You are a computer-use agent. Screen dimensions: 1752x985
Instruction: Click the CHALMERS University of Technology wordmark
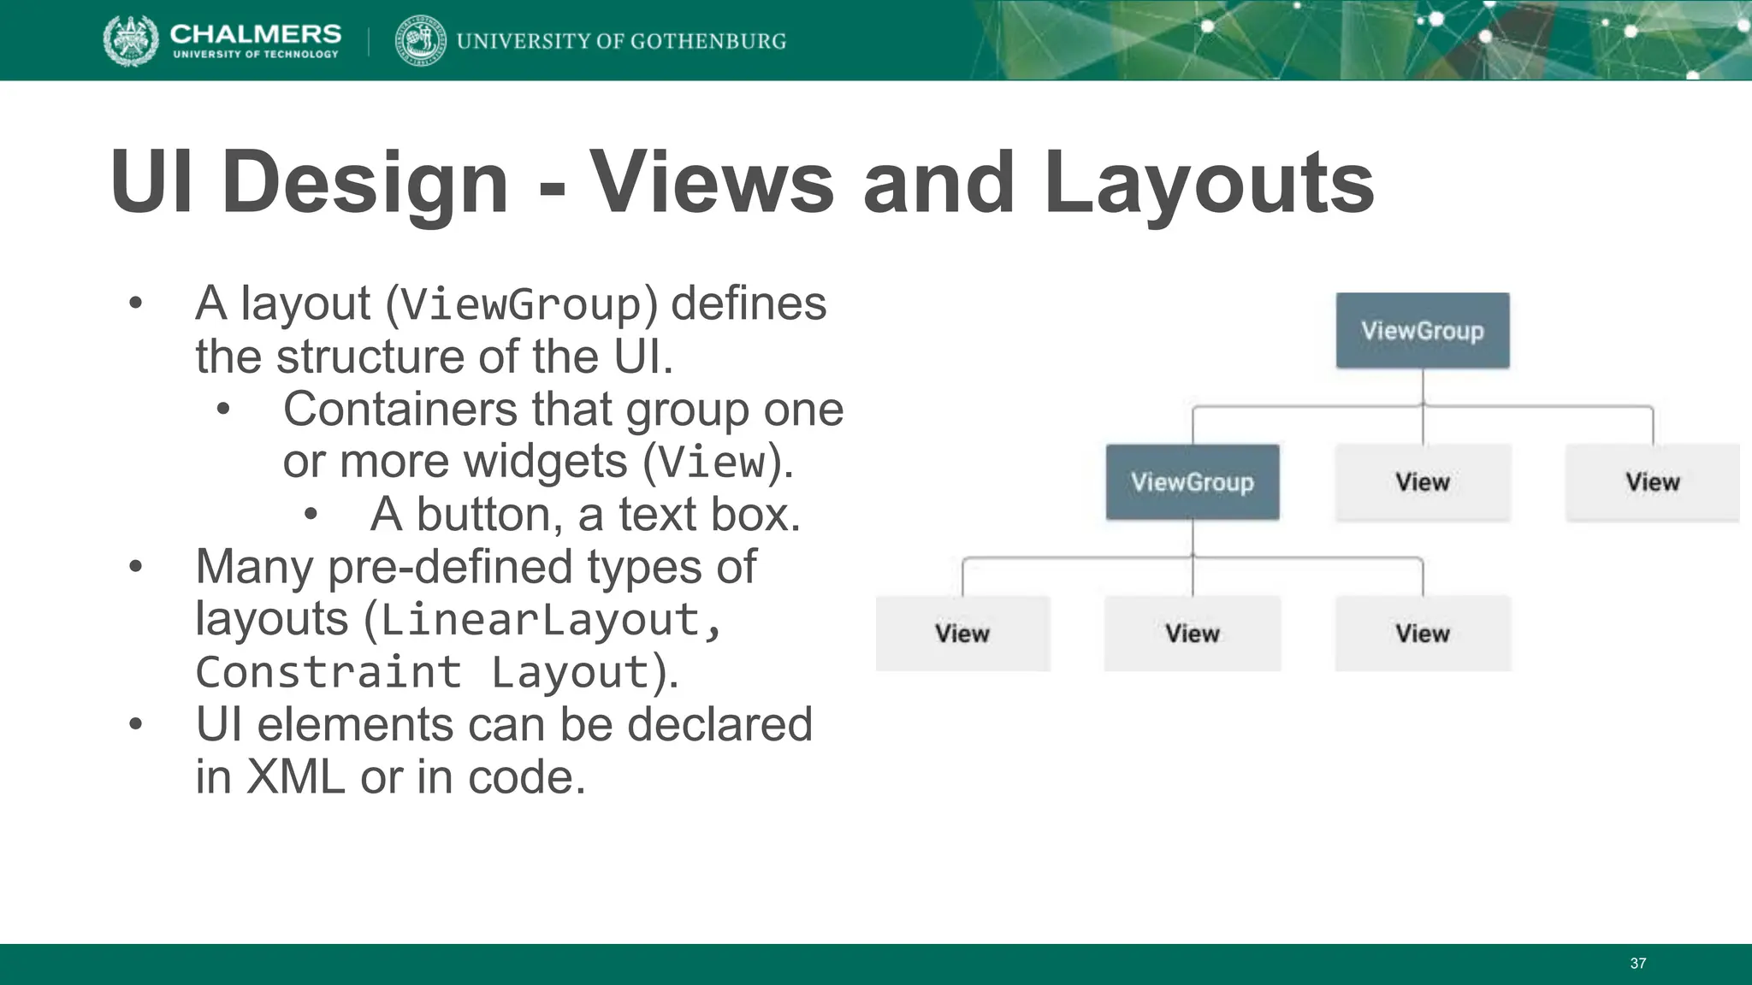[256, 40]
